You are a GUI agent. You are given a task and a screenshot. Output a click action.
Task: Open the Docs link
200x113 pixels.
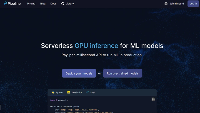tap(53, 4)
